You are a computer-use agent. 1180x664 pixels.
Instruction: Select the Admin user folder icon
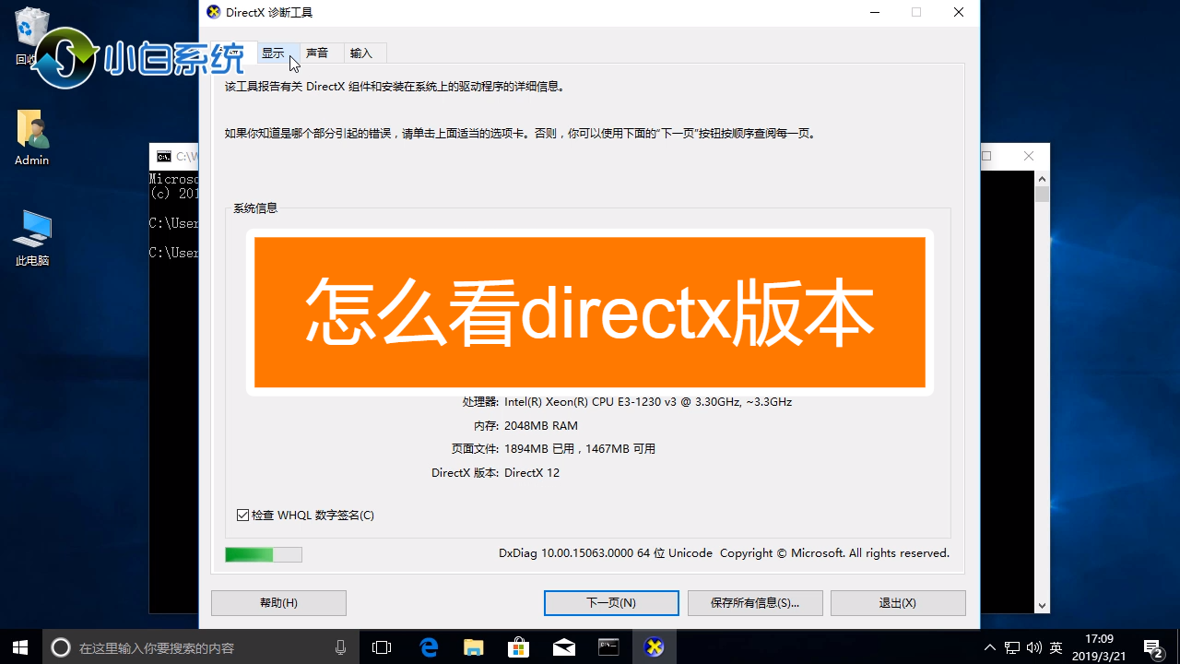pyautogui.click(x=31, y=138)
